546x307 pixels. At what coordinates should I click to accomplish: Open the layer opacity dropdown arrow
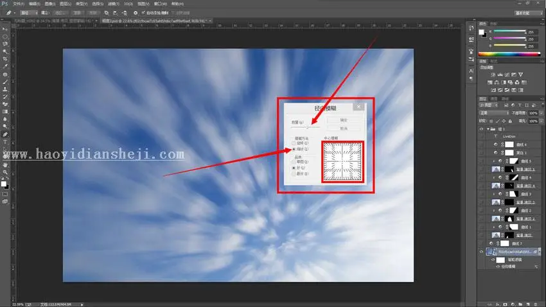(x=541, y=113)
